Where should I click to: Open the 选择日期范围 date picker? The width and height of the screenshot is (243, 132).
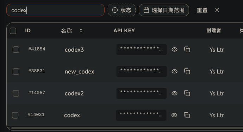pos(164,10)
